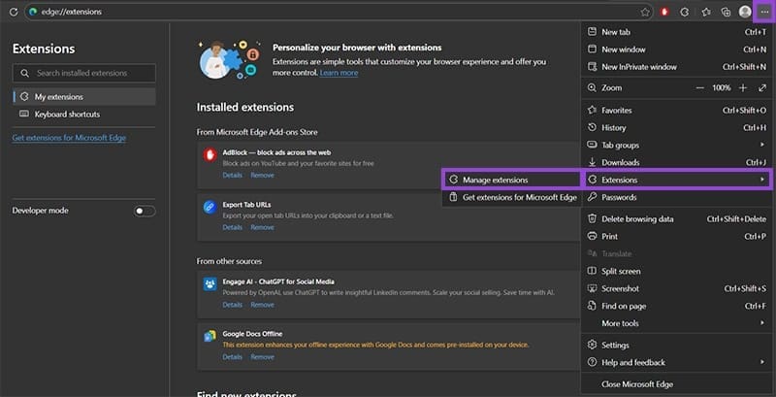776x397 pixels.
Task: Click 'From other sources' heading
Action: pos(229,261)
